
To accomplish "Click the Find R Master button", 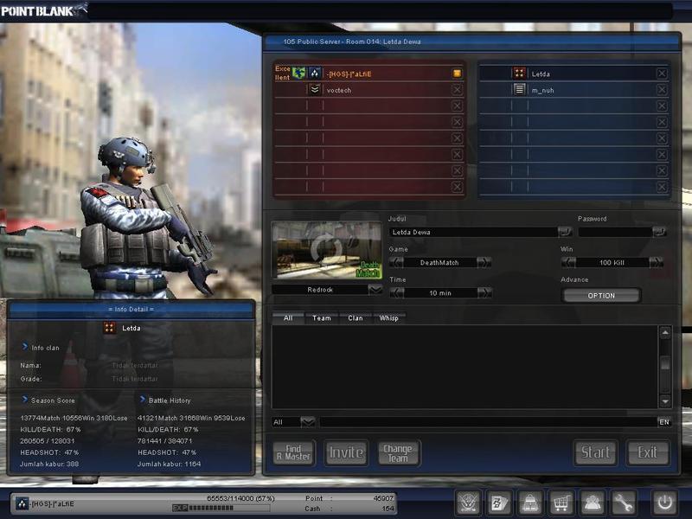I will click(293, 452).
